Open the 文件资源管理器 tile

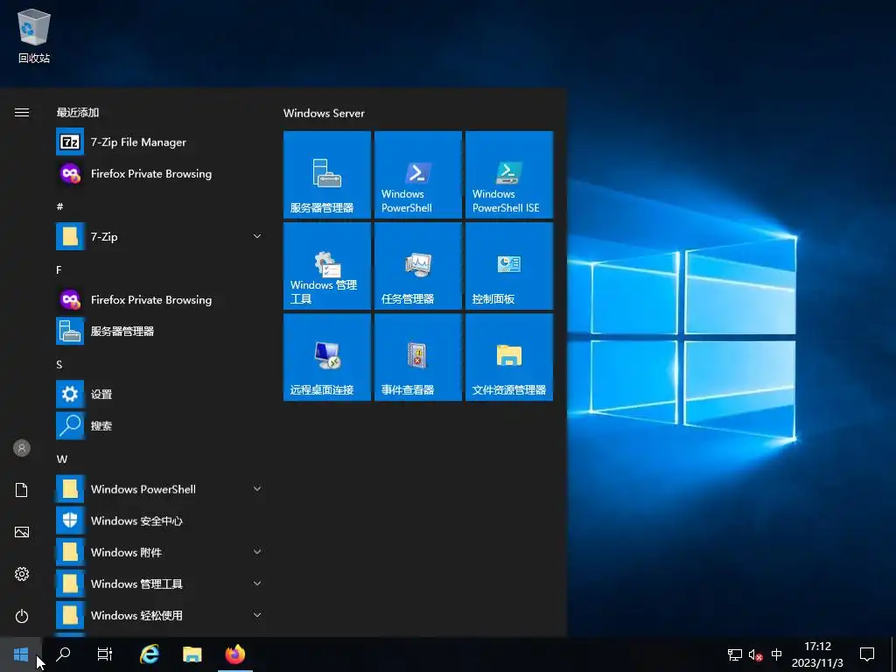coord(509,357)
